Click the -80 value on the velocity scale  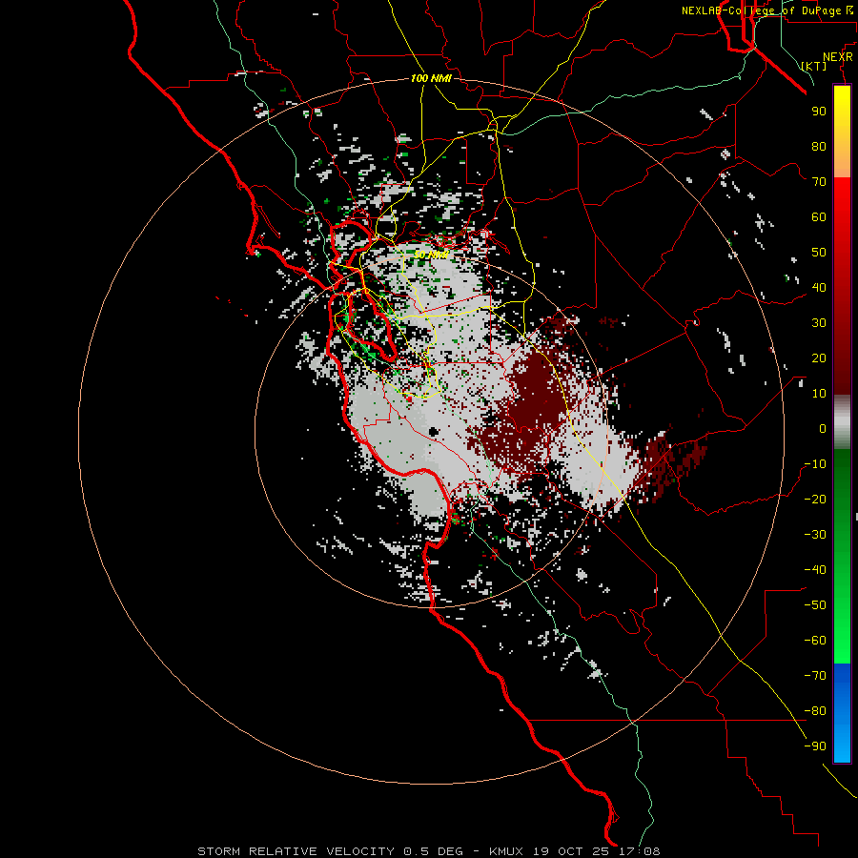815,711
